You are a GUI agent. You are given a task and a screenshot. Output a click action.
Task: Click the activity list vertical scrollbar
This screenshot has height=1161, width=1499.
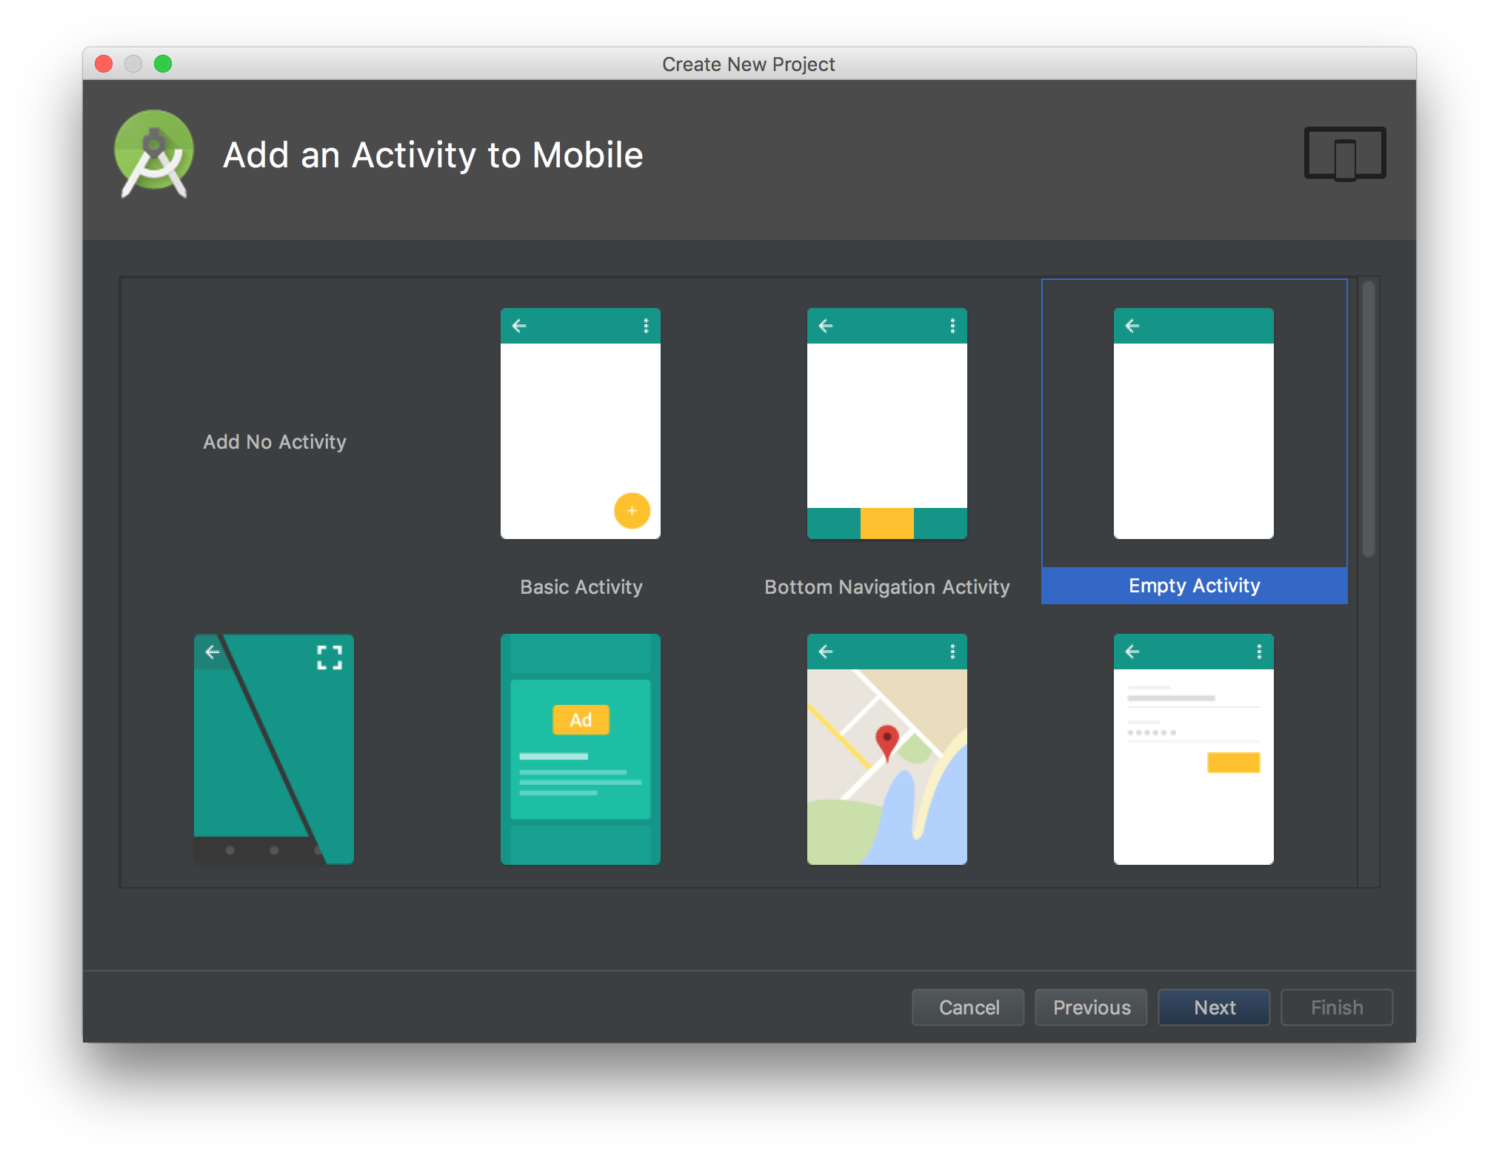pyautogui.click(x=1368, y=418)
